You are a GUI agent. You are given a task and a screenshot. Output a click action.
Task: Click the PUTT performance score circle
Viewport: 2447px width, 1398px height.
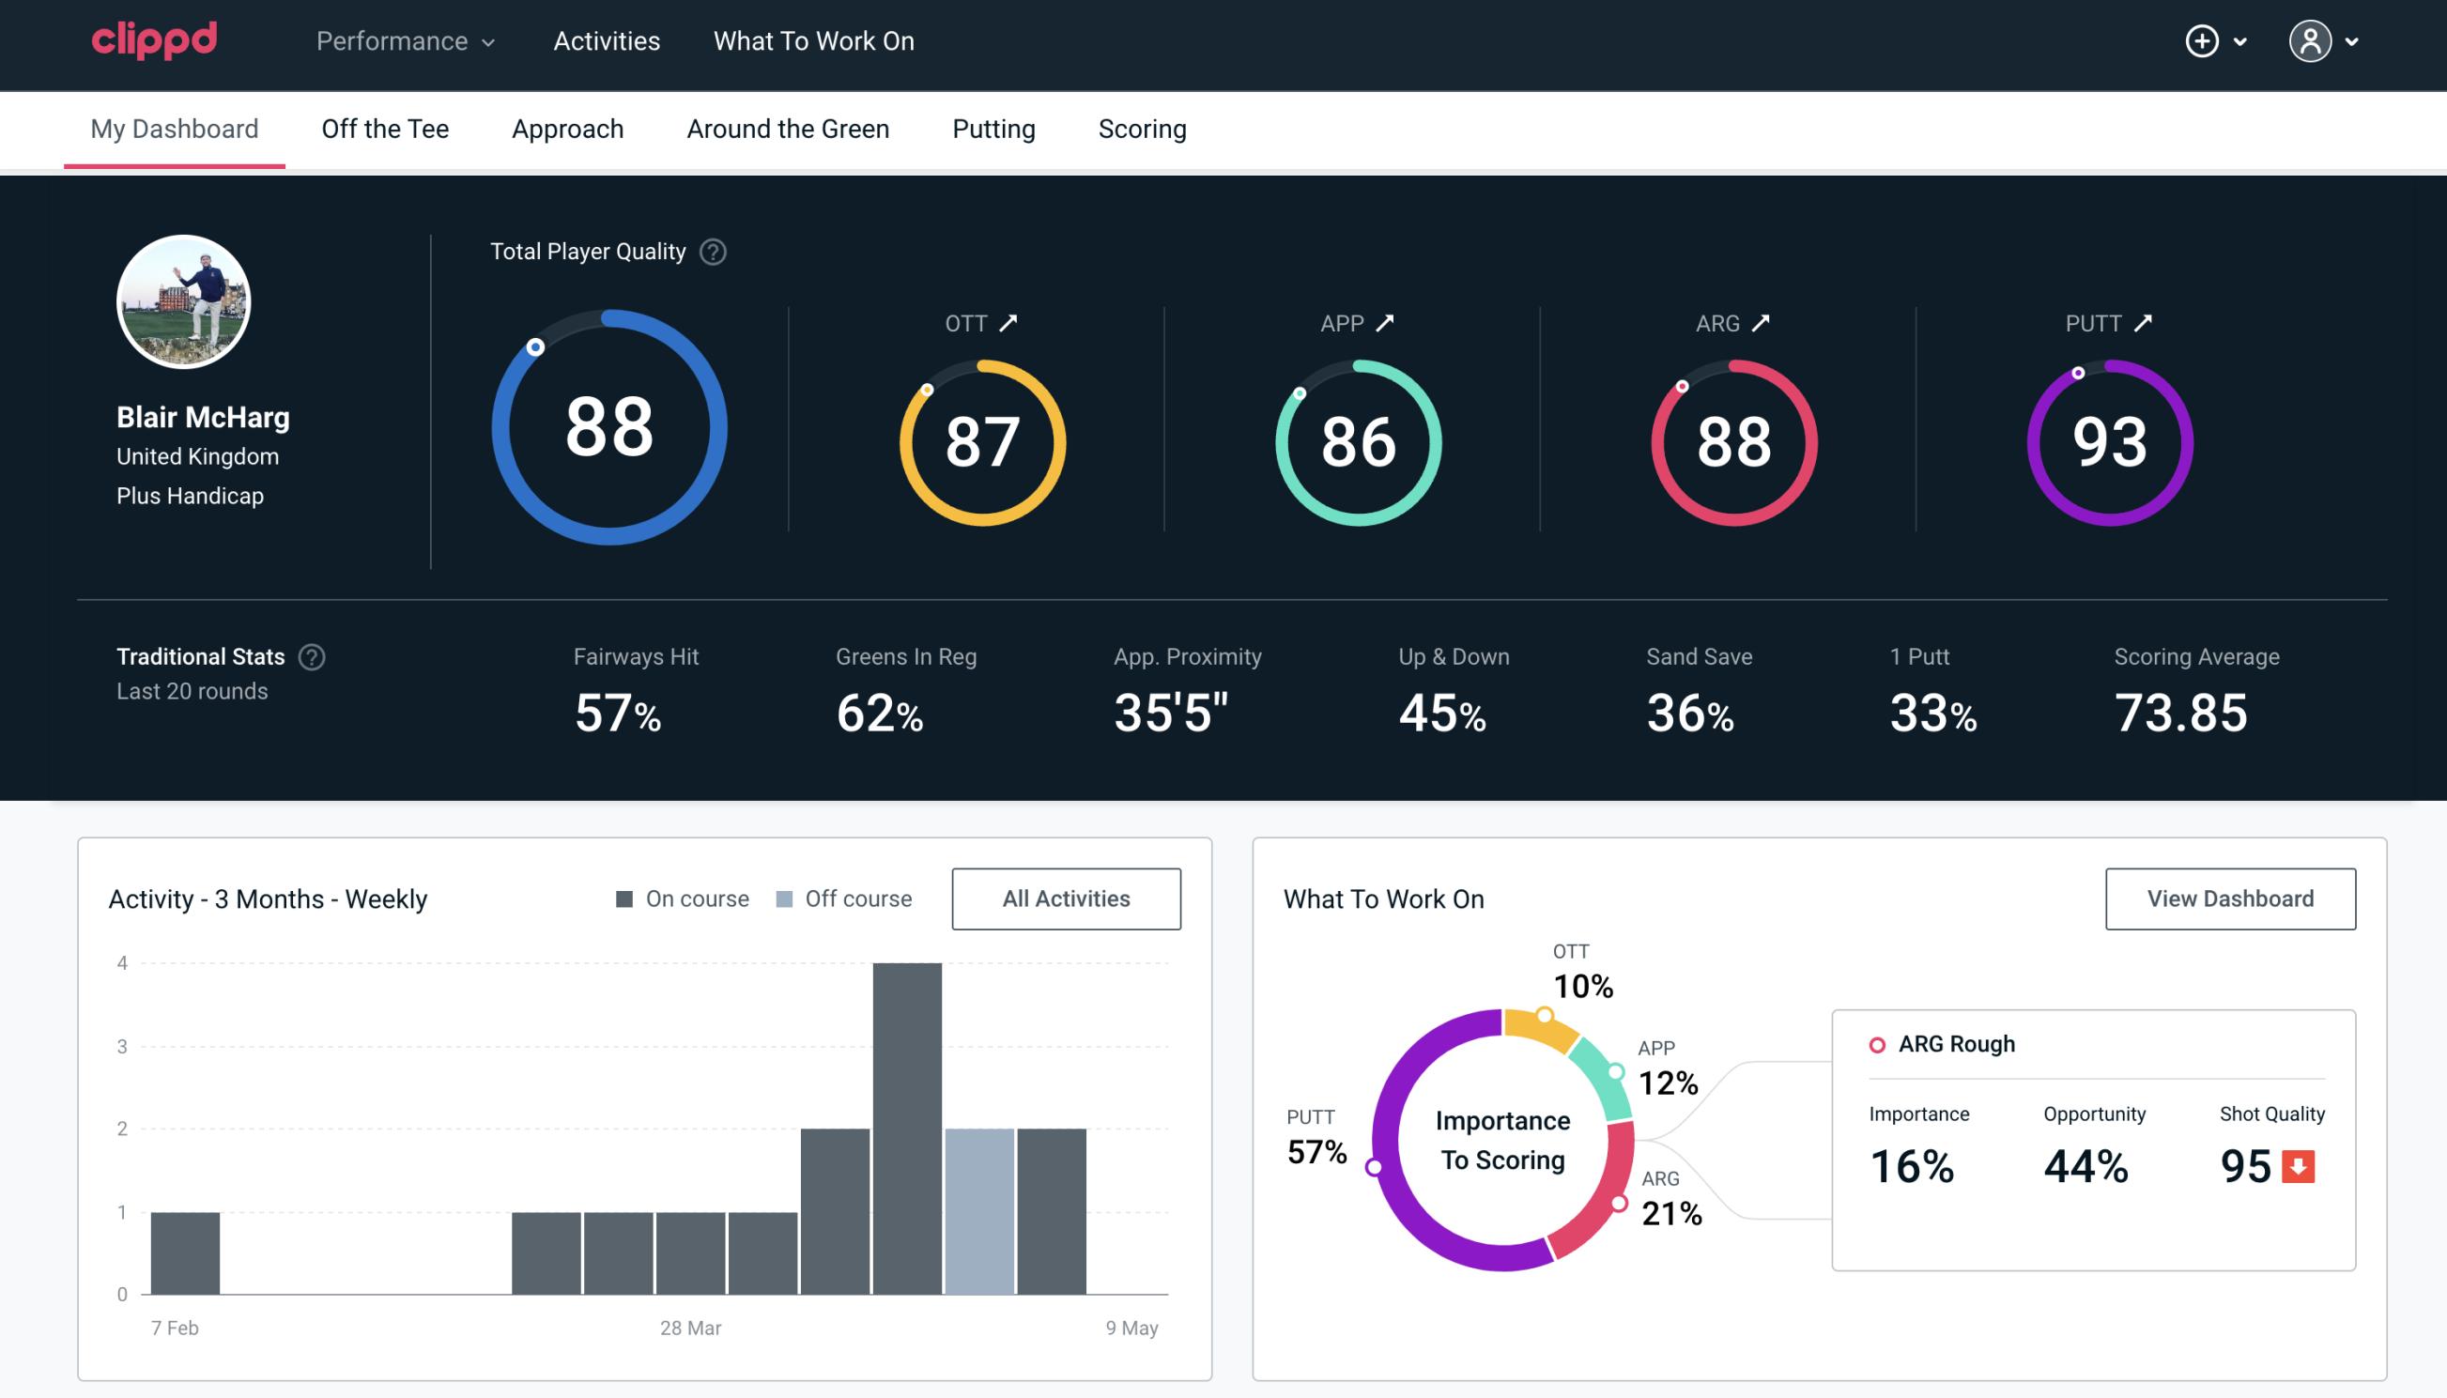[2107, 438]
